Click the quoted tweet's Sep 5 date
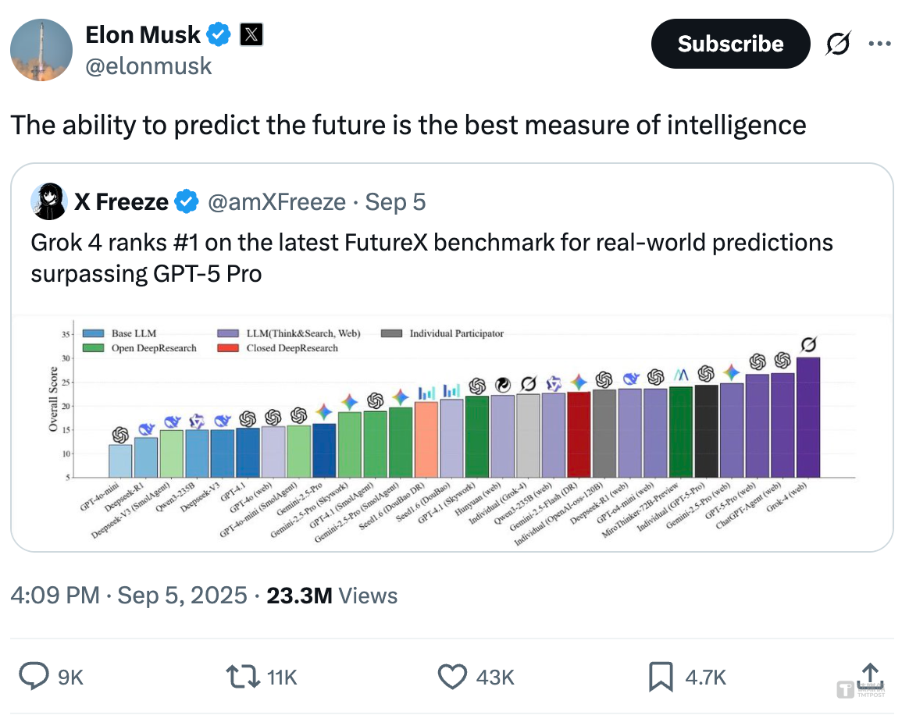Viewport: 909px width, 715px height. (395, 202)
